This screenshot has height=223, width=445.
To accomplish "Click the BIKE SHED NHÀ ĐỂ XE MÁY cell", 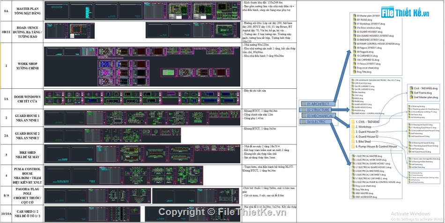I will pyautogui.click(x=29, y=154).
